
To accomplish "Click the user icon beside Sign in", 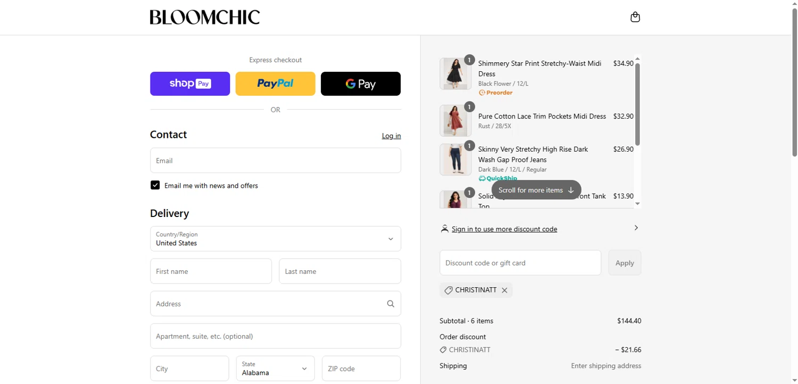I will pyautogui.click(x=445, y=229).
